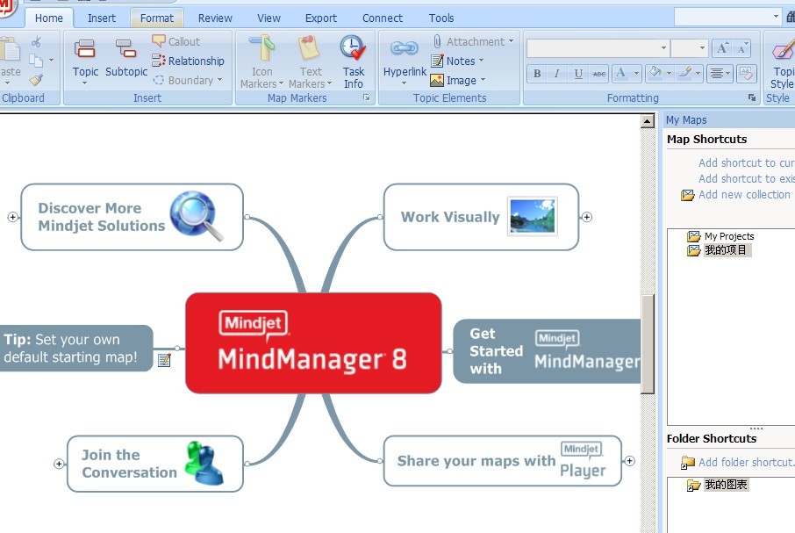The height and width of the screenshot is (533, 795).
Task: Expand the Join the Conversation topic
Action: pos(59,464)
